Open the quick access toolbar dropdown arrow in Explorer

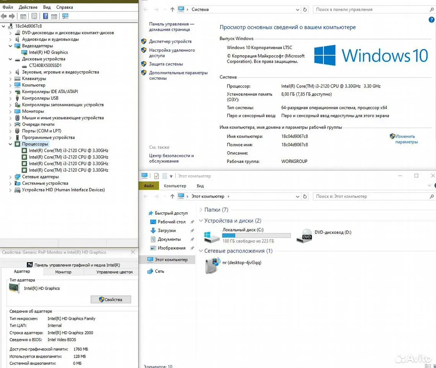click(x=171, y=176)
